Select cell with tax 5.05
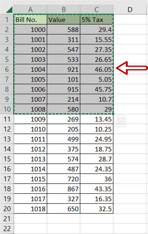 (96, 79)
